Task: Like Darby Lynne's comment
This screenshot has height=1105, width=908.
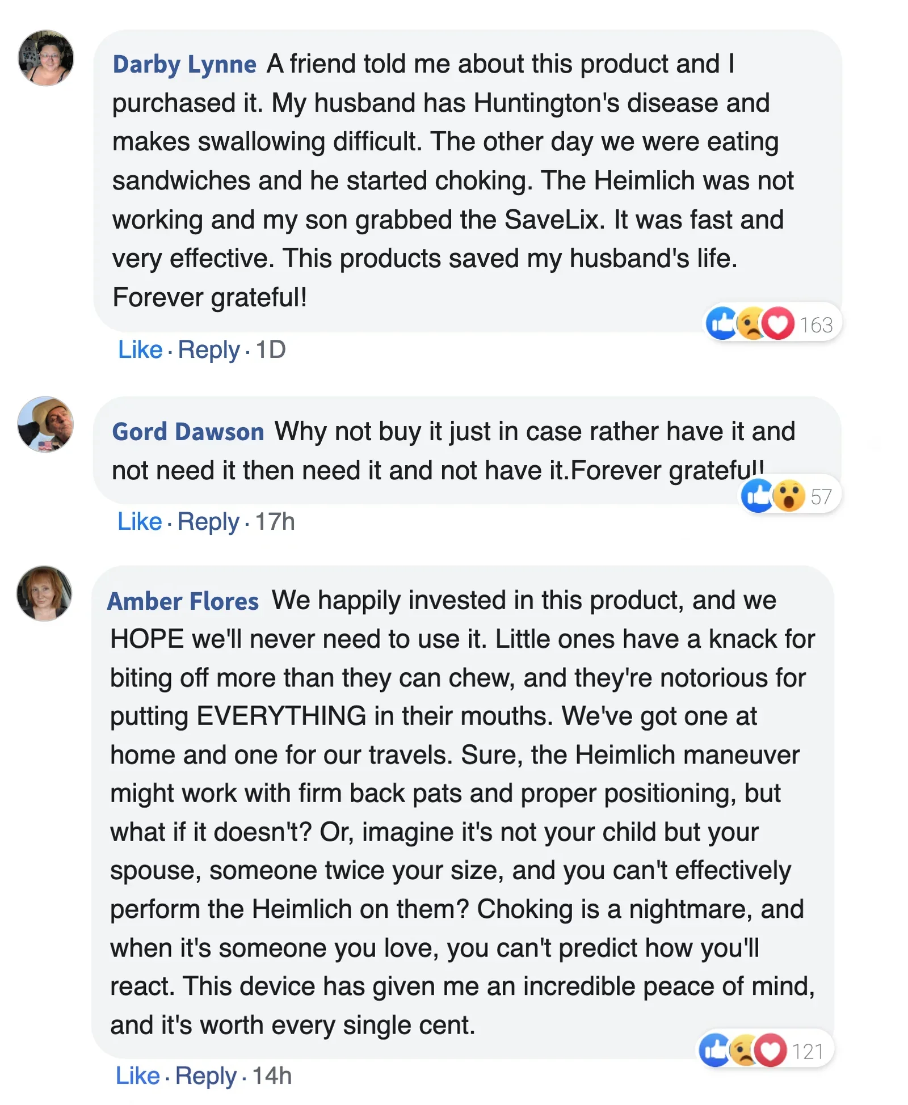Action: [140, 350]
